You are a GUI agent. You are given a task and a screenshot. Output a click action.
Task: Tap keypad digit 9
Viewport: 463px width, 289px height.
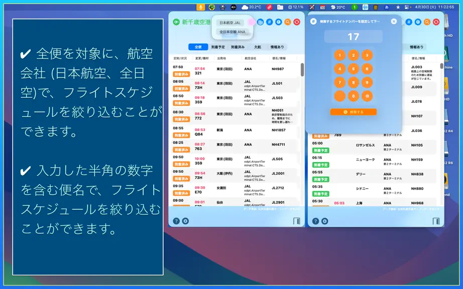(367, 82)
